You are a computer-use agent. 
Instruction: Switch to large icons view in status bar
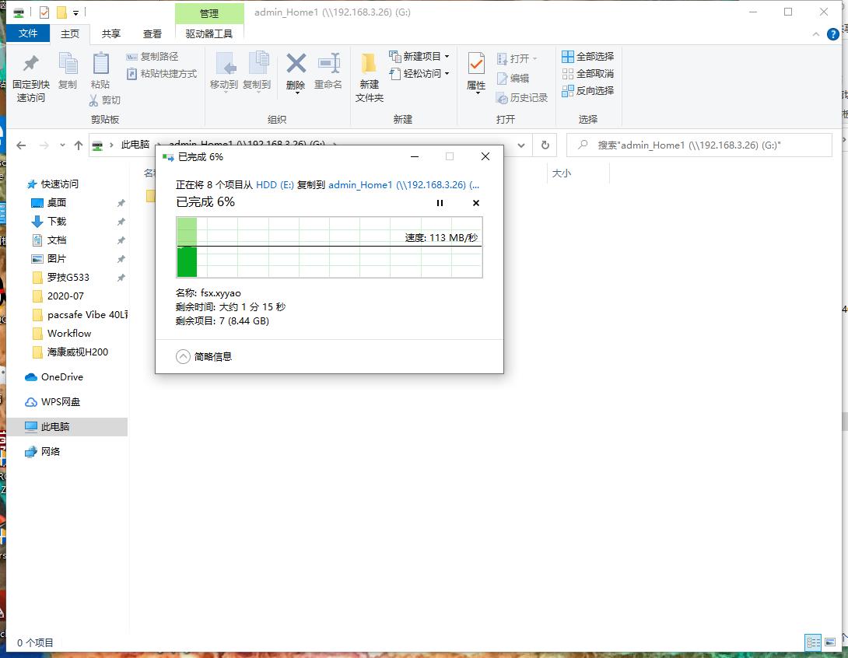click(x=832, y=642)
